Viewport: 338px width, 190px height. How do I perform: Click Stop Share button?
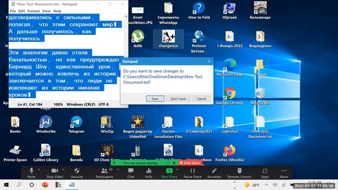pyautogui.click(x=190, y=163)
